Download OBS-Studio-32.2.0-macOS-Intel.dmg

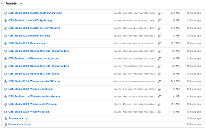[x=29, y=36]
